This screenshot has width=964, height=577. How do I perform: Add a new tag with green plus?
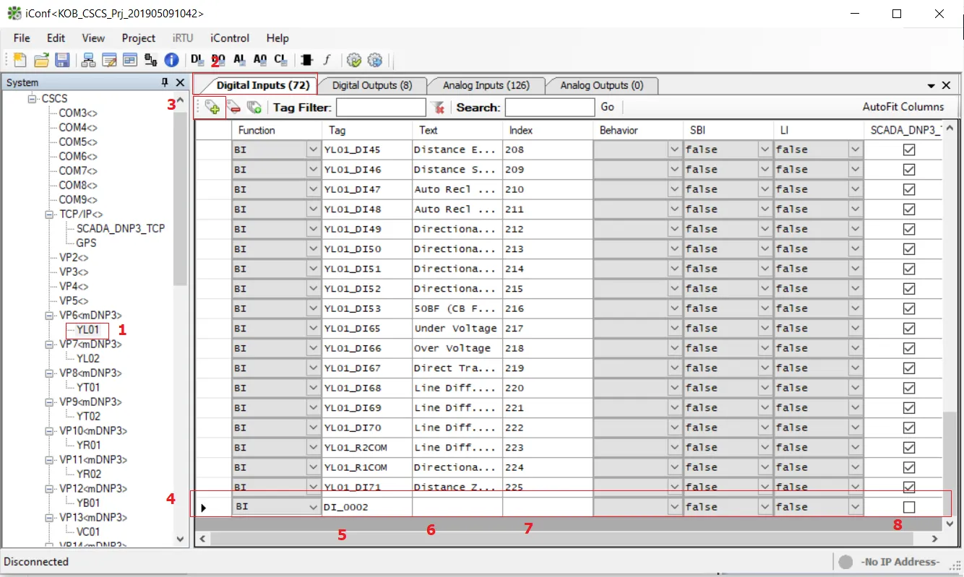(x=212, y=107)
